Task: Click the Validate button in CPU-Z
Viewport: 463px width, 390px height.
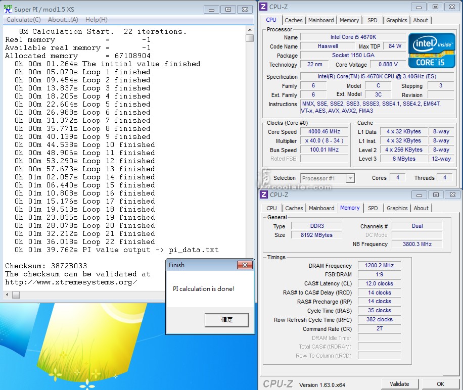Action: coord(399,384)
